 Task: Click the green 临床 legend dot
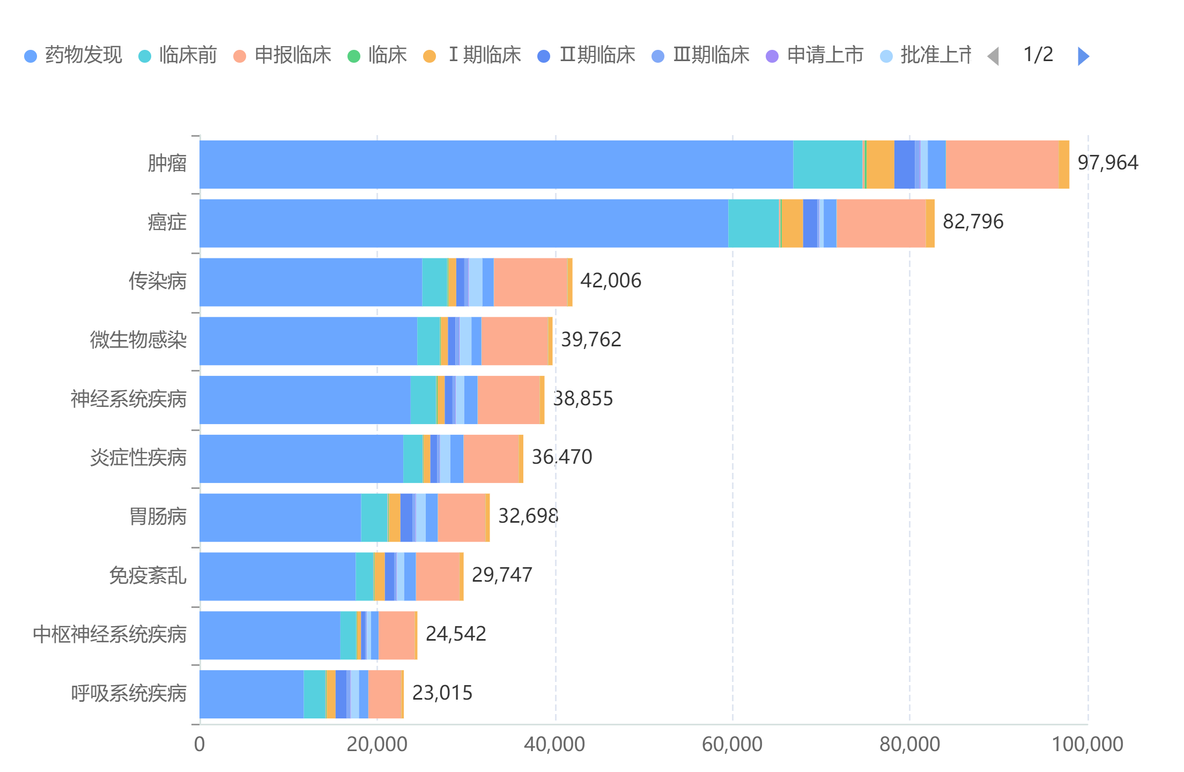(354, 56)
